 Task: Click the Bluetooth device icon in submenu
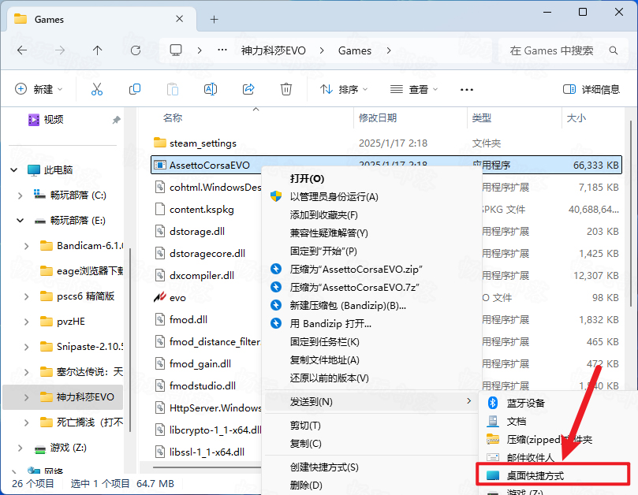[x=493, y=403]
